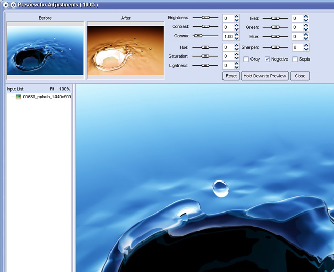Decrease Contrast with the down arrow

[236, 29]
